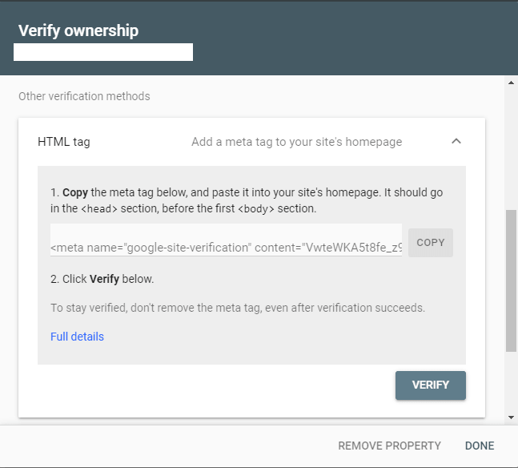Open the Full details link

pyautogui.click(x=77, y=337)
